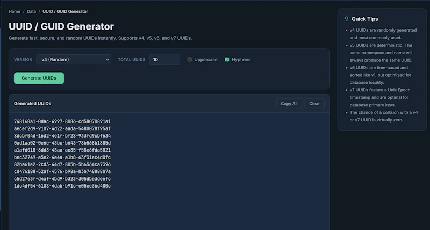Click the Quick Tips heading text
The width and height of the screenshot is (430, 230).
click(x=365, y=19)
